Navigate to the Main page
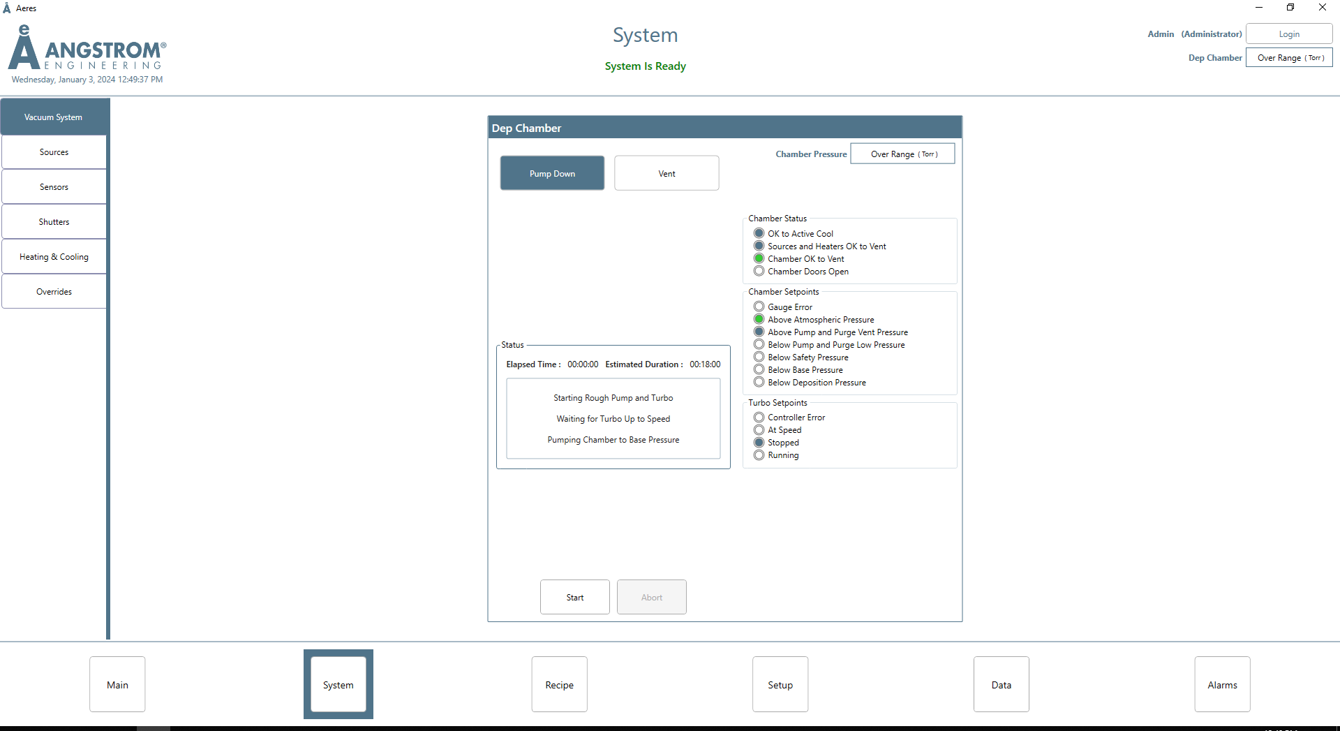This screenshot has height=731, width=1340. [117, 685]
